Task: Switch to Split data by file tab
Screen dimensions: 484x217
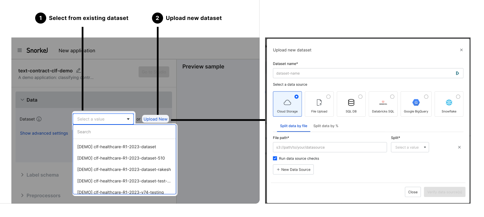Action: [293, 126]
